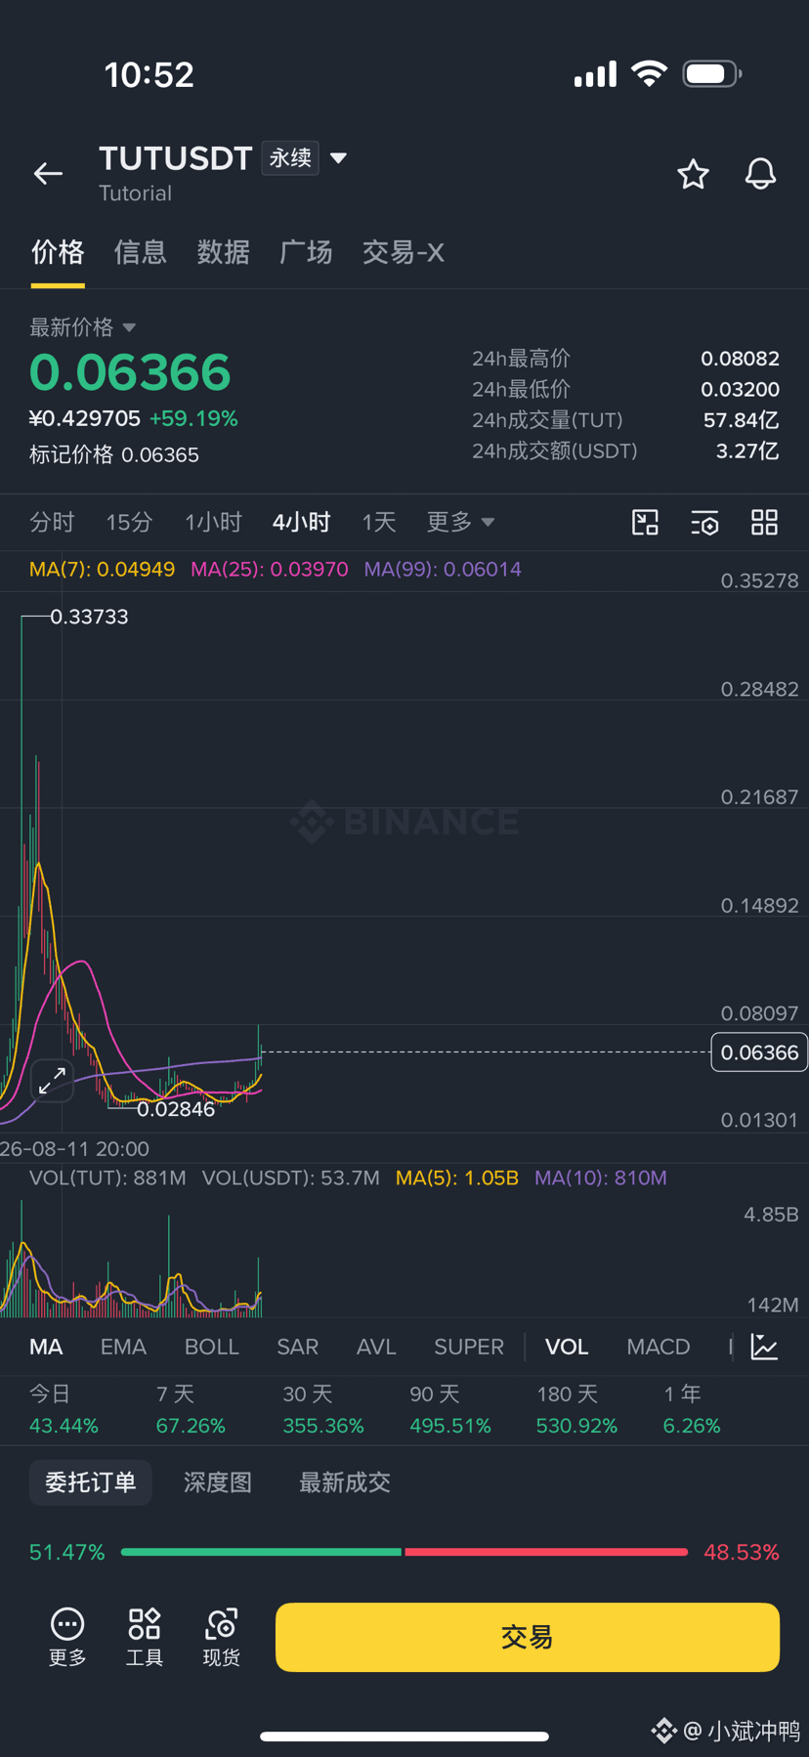Tap the volume MA(5): 1.05B label
This screenshot has width=809, height=1757.
coord(456,1178)
